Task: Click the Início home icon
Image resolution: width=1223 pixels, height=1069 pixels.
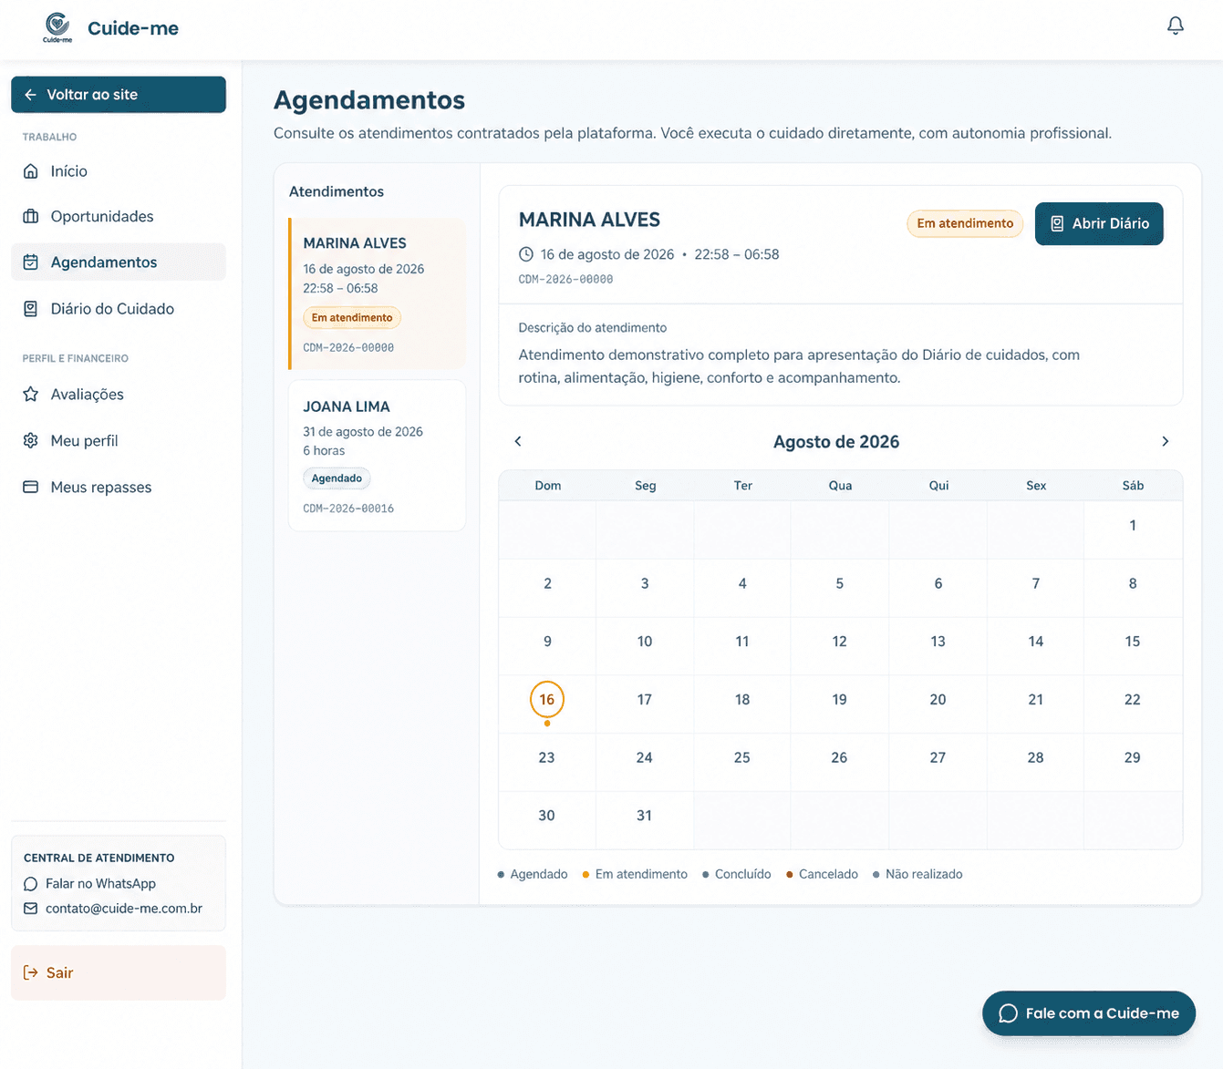Action: point(31,171)
